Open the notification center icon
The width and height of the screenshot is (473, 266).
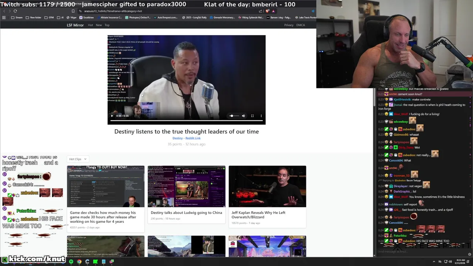coord(468,262)
